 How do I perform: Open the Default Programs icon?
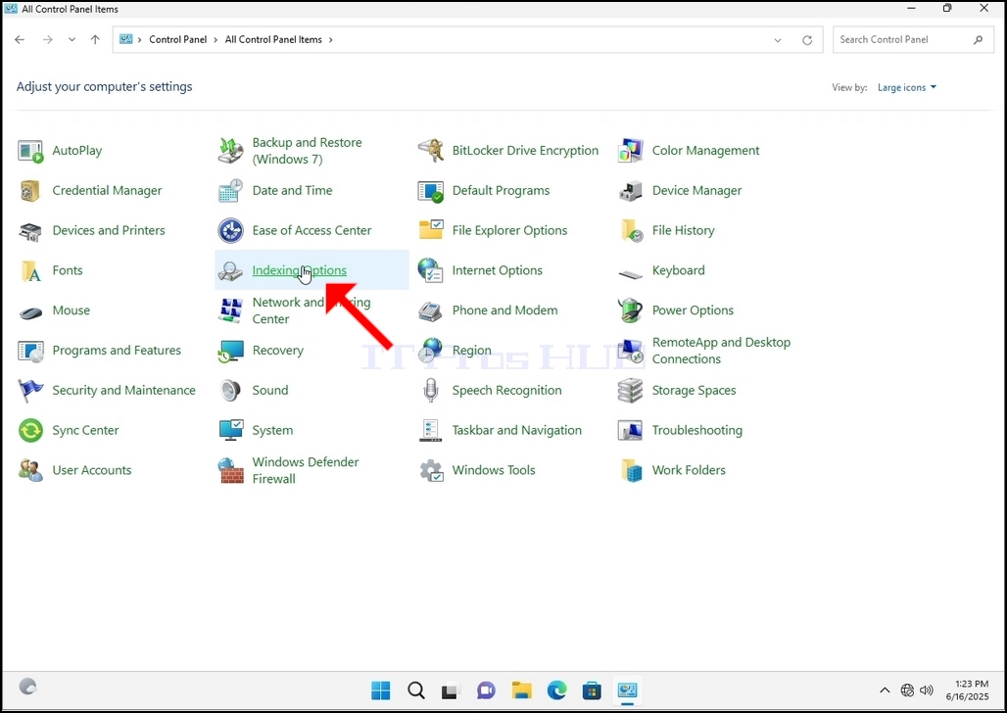coord(431,191)
